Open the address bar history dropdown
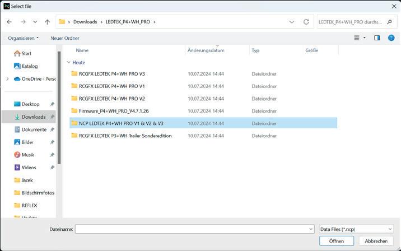Viewport: 401px width, 251px height. pyautogui.click(x=292, y=22)
